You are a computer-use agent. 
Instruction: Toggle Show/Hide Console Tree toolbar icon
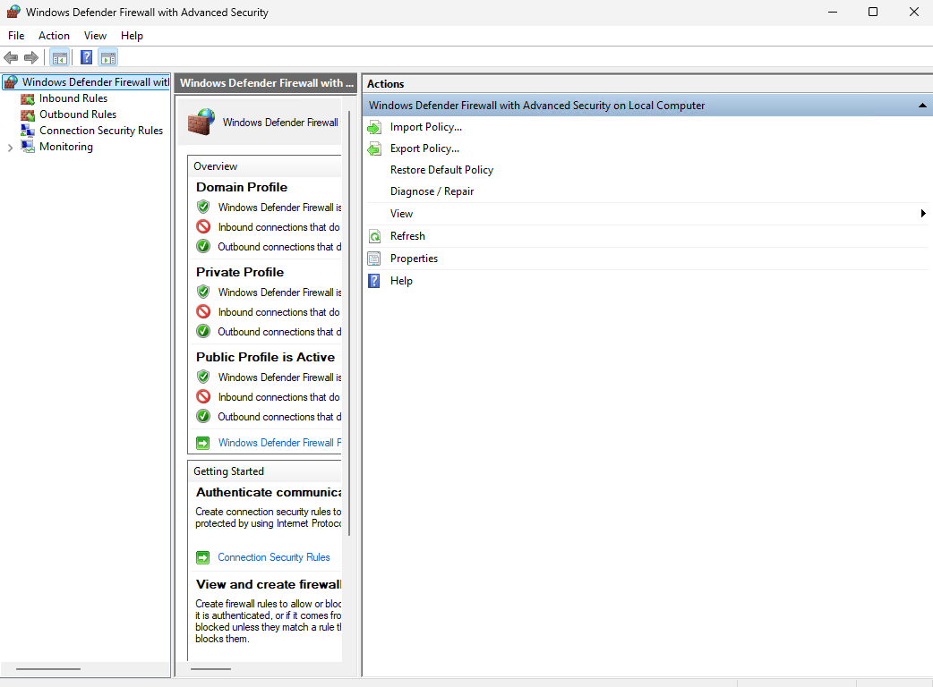tap(59, 57)
